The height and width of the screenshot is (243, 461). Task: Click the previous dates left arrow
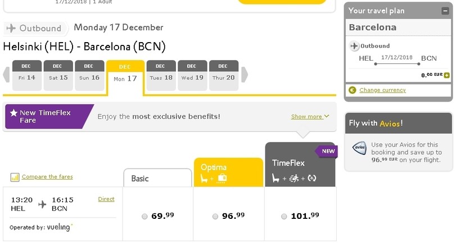(x=7, y=75)
